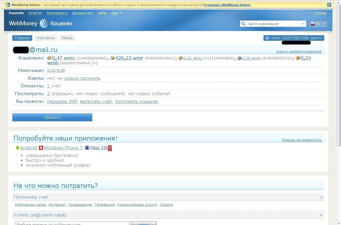Image resolution: width=341 pixels, height=225 pixels.
Task: Click the logout arrow icon beside wmid
Action: 267,38
